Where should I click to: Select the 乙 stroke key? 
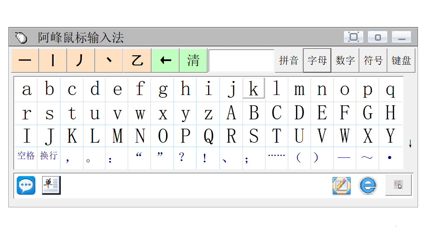(137, 61)
